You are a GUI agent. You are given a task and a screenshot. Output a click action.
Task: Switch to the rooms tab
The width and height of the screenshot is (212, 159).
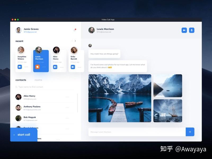(x=38, y=80)
